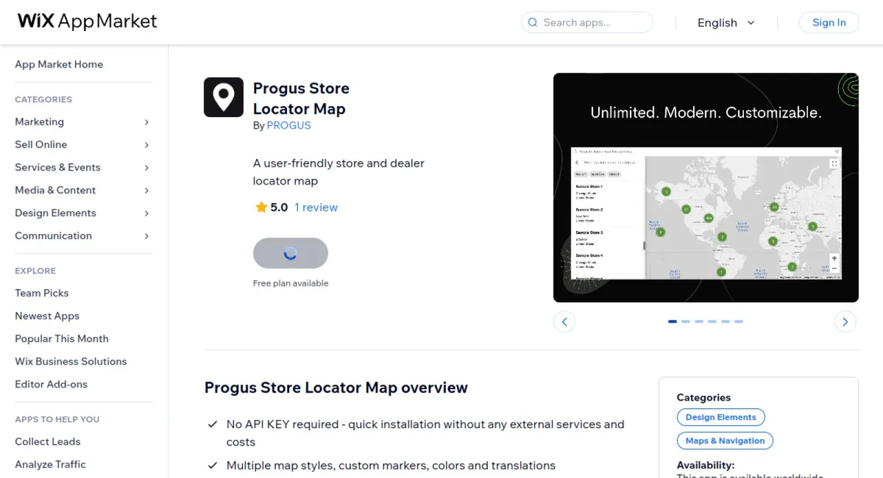Select the first carousel indicator dot
This screenshot has width=883, height=478.
673,321
